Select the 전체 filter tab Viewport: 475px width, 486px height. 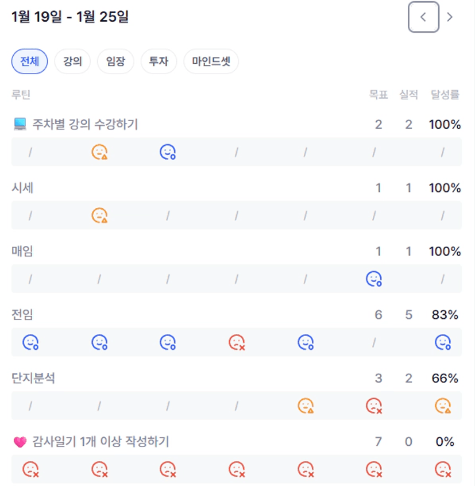pos(29,61)
